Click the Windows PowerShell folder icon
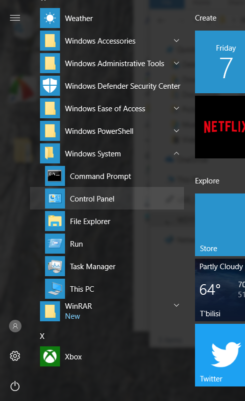 pyautogui.click(x=50, y=131)
